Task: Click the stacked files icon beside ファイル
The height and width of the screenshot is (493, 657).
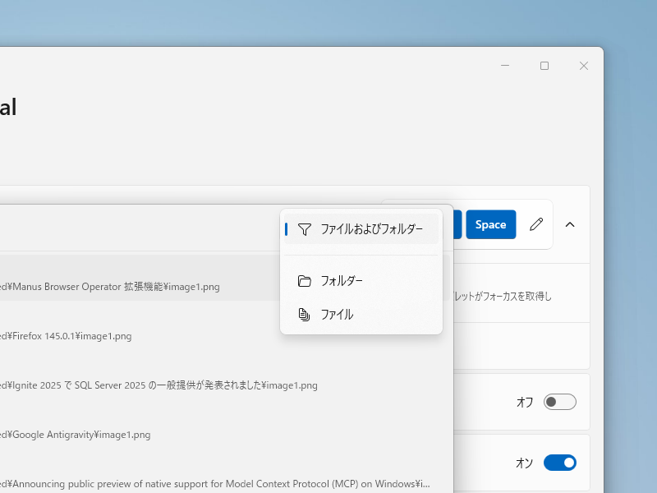Action: point(305,314)
